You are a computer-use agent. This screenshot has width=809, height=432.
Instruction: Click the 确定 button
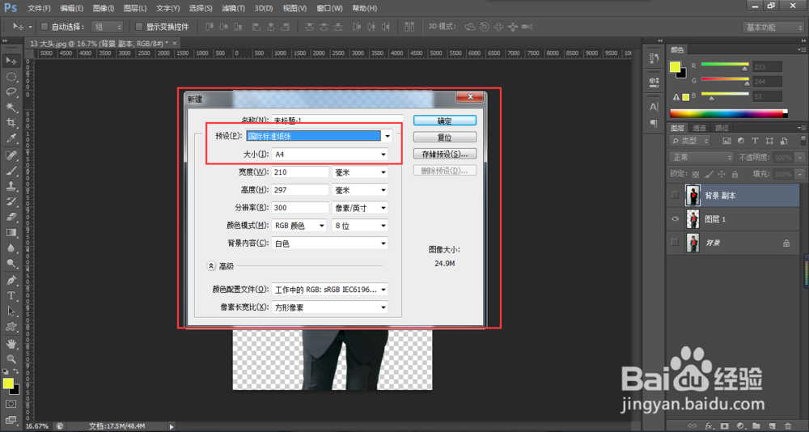(x=445, y=121)
